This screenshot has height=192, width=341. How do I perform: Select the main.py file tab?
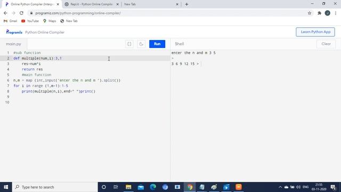click(13, 44)
